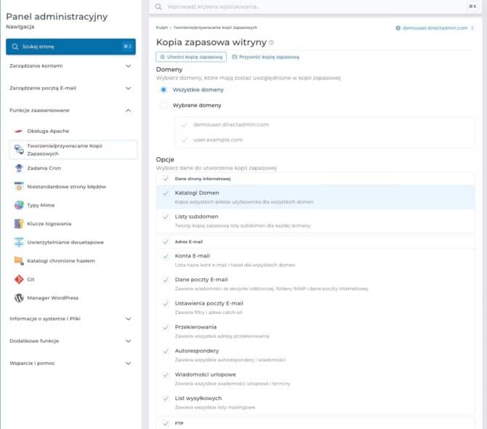This screenshot has width=487, height=429.
Task: Click the Opcje section heading
Action: tap(165, 160)
